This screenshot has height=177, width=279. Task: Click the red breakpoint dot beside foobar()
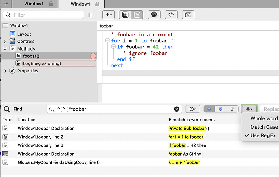tap(93, 56)
